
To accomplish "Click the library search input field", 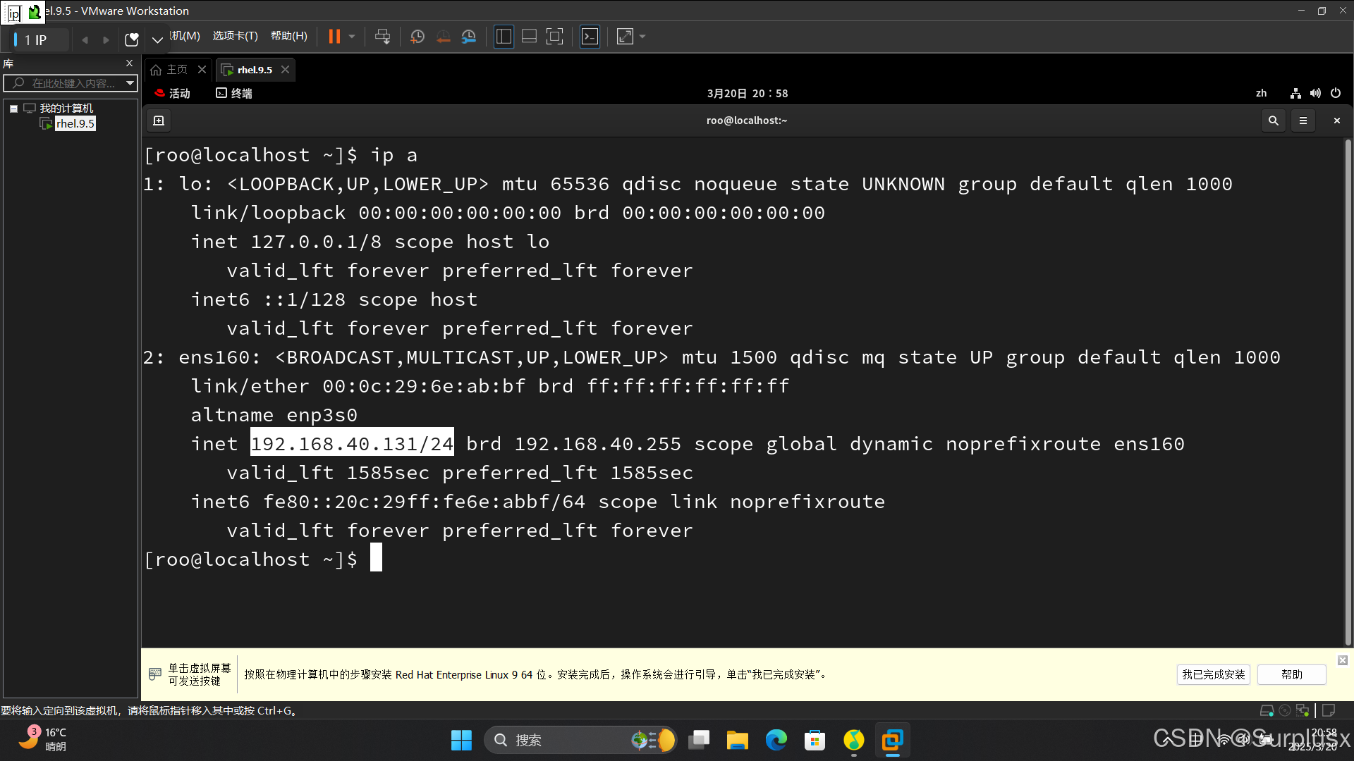I will [x=71, y=83].
